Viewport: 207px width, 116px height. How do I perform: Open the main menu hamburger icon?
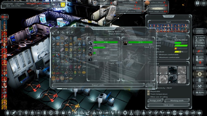pos(203,3)
